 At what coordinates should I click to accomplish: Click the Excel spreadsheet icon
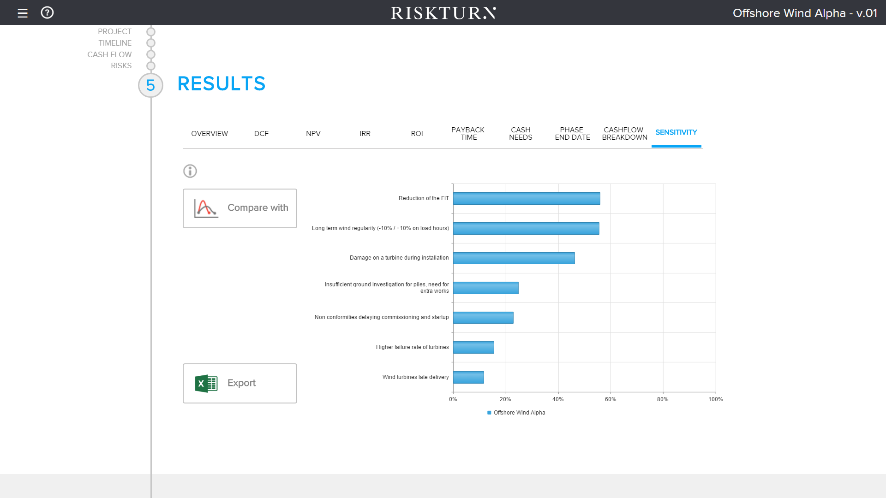(206, 384)
